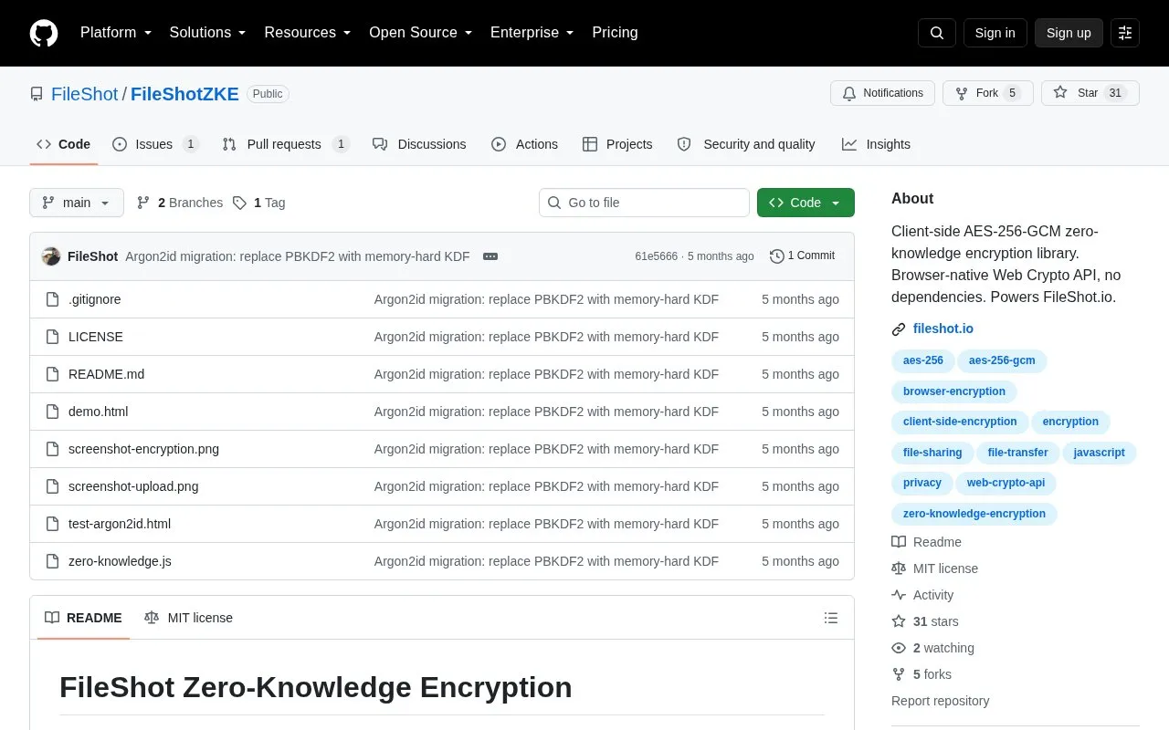Open the FileShot owner link

[x=85, y=94]
